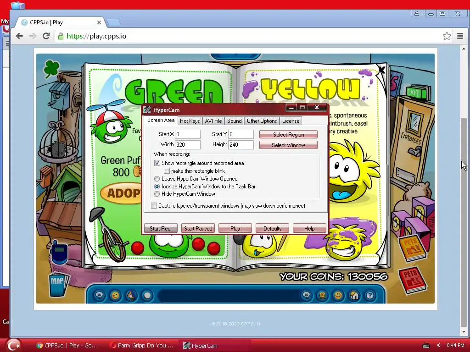Go back in Chrome browser
470x352 pixels.
coord(19,36)
